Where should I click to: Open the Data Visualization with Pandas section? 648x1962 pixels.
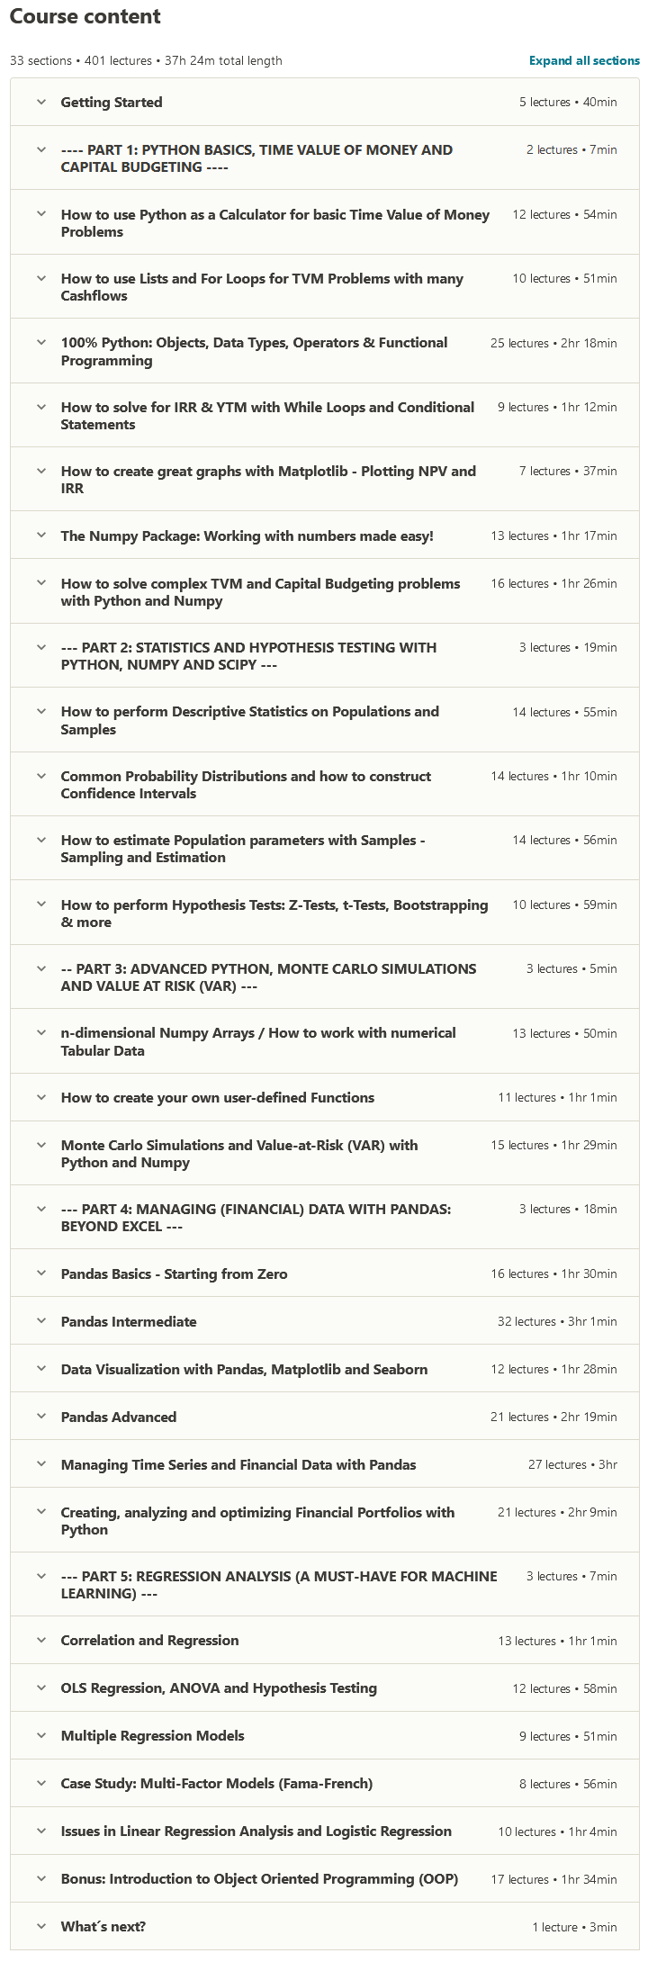[x=244, y=1369]
